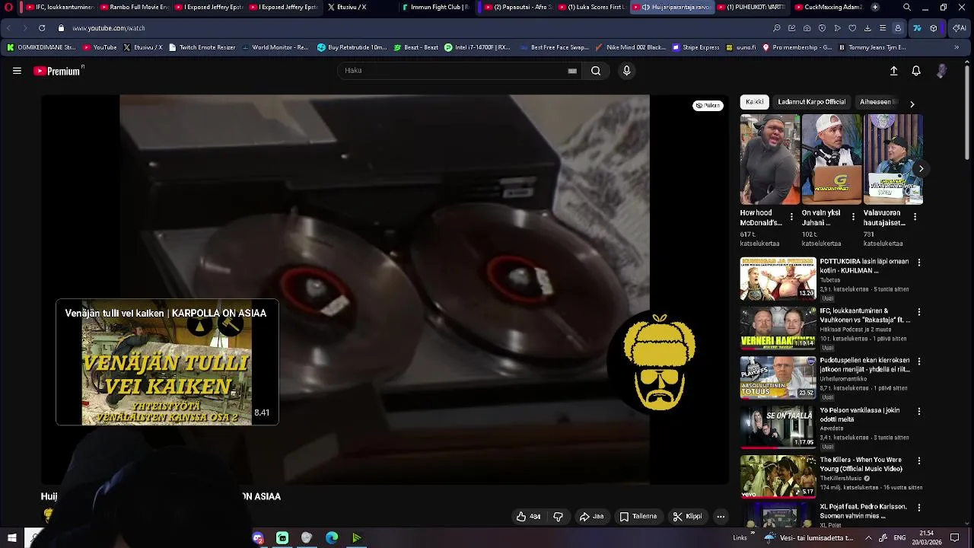Click the yellow bearded channel watermark
Screen dimensions: 974x548
[659, 362]
